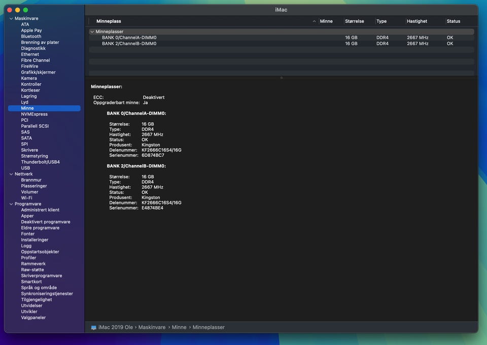Select Eldre programvare item
The width and height of the screenshot is (487, 345).
(40, 228)
